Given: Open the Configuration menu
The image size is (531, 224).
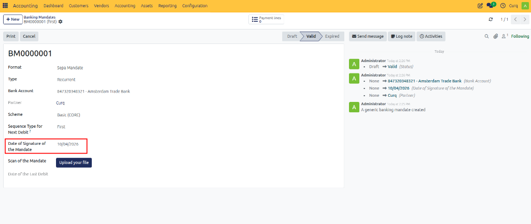Looking at the screenshot, I should click(x=195, y=6).
